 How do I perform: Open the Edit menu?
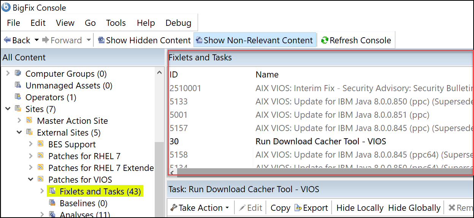point(38,23)
